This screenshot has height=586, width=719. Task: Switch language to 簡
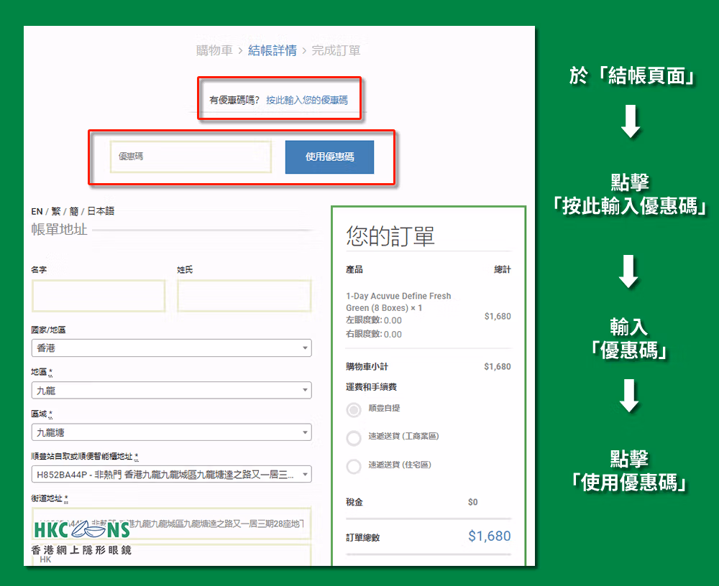[x=74, y=211]
